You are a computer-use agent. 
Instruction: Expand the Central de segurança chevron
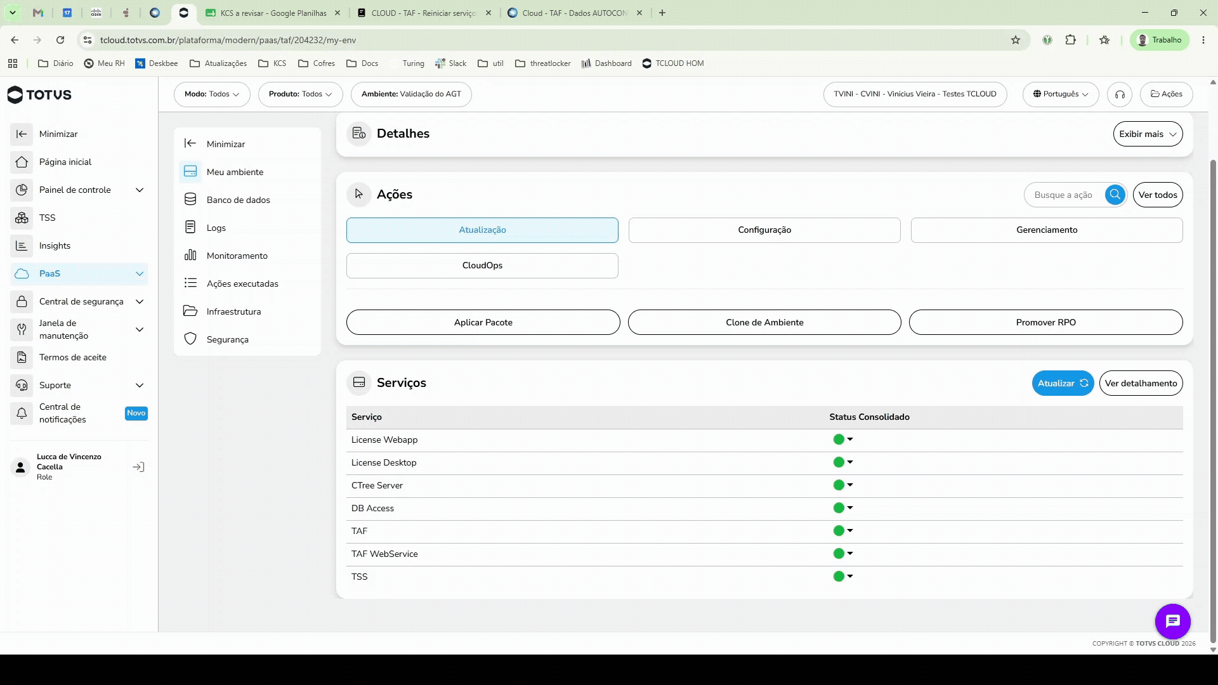[x=140, y=301]
